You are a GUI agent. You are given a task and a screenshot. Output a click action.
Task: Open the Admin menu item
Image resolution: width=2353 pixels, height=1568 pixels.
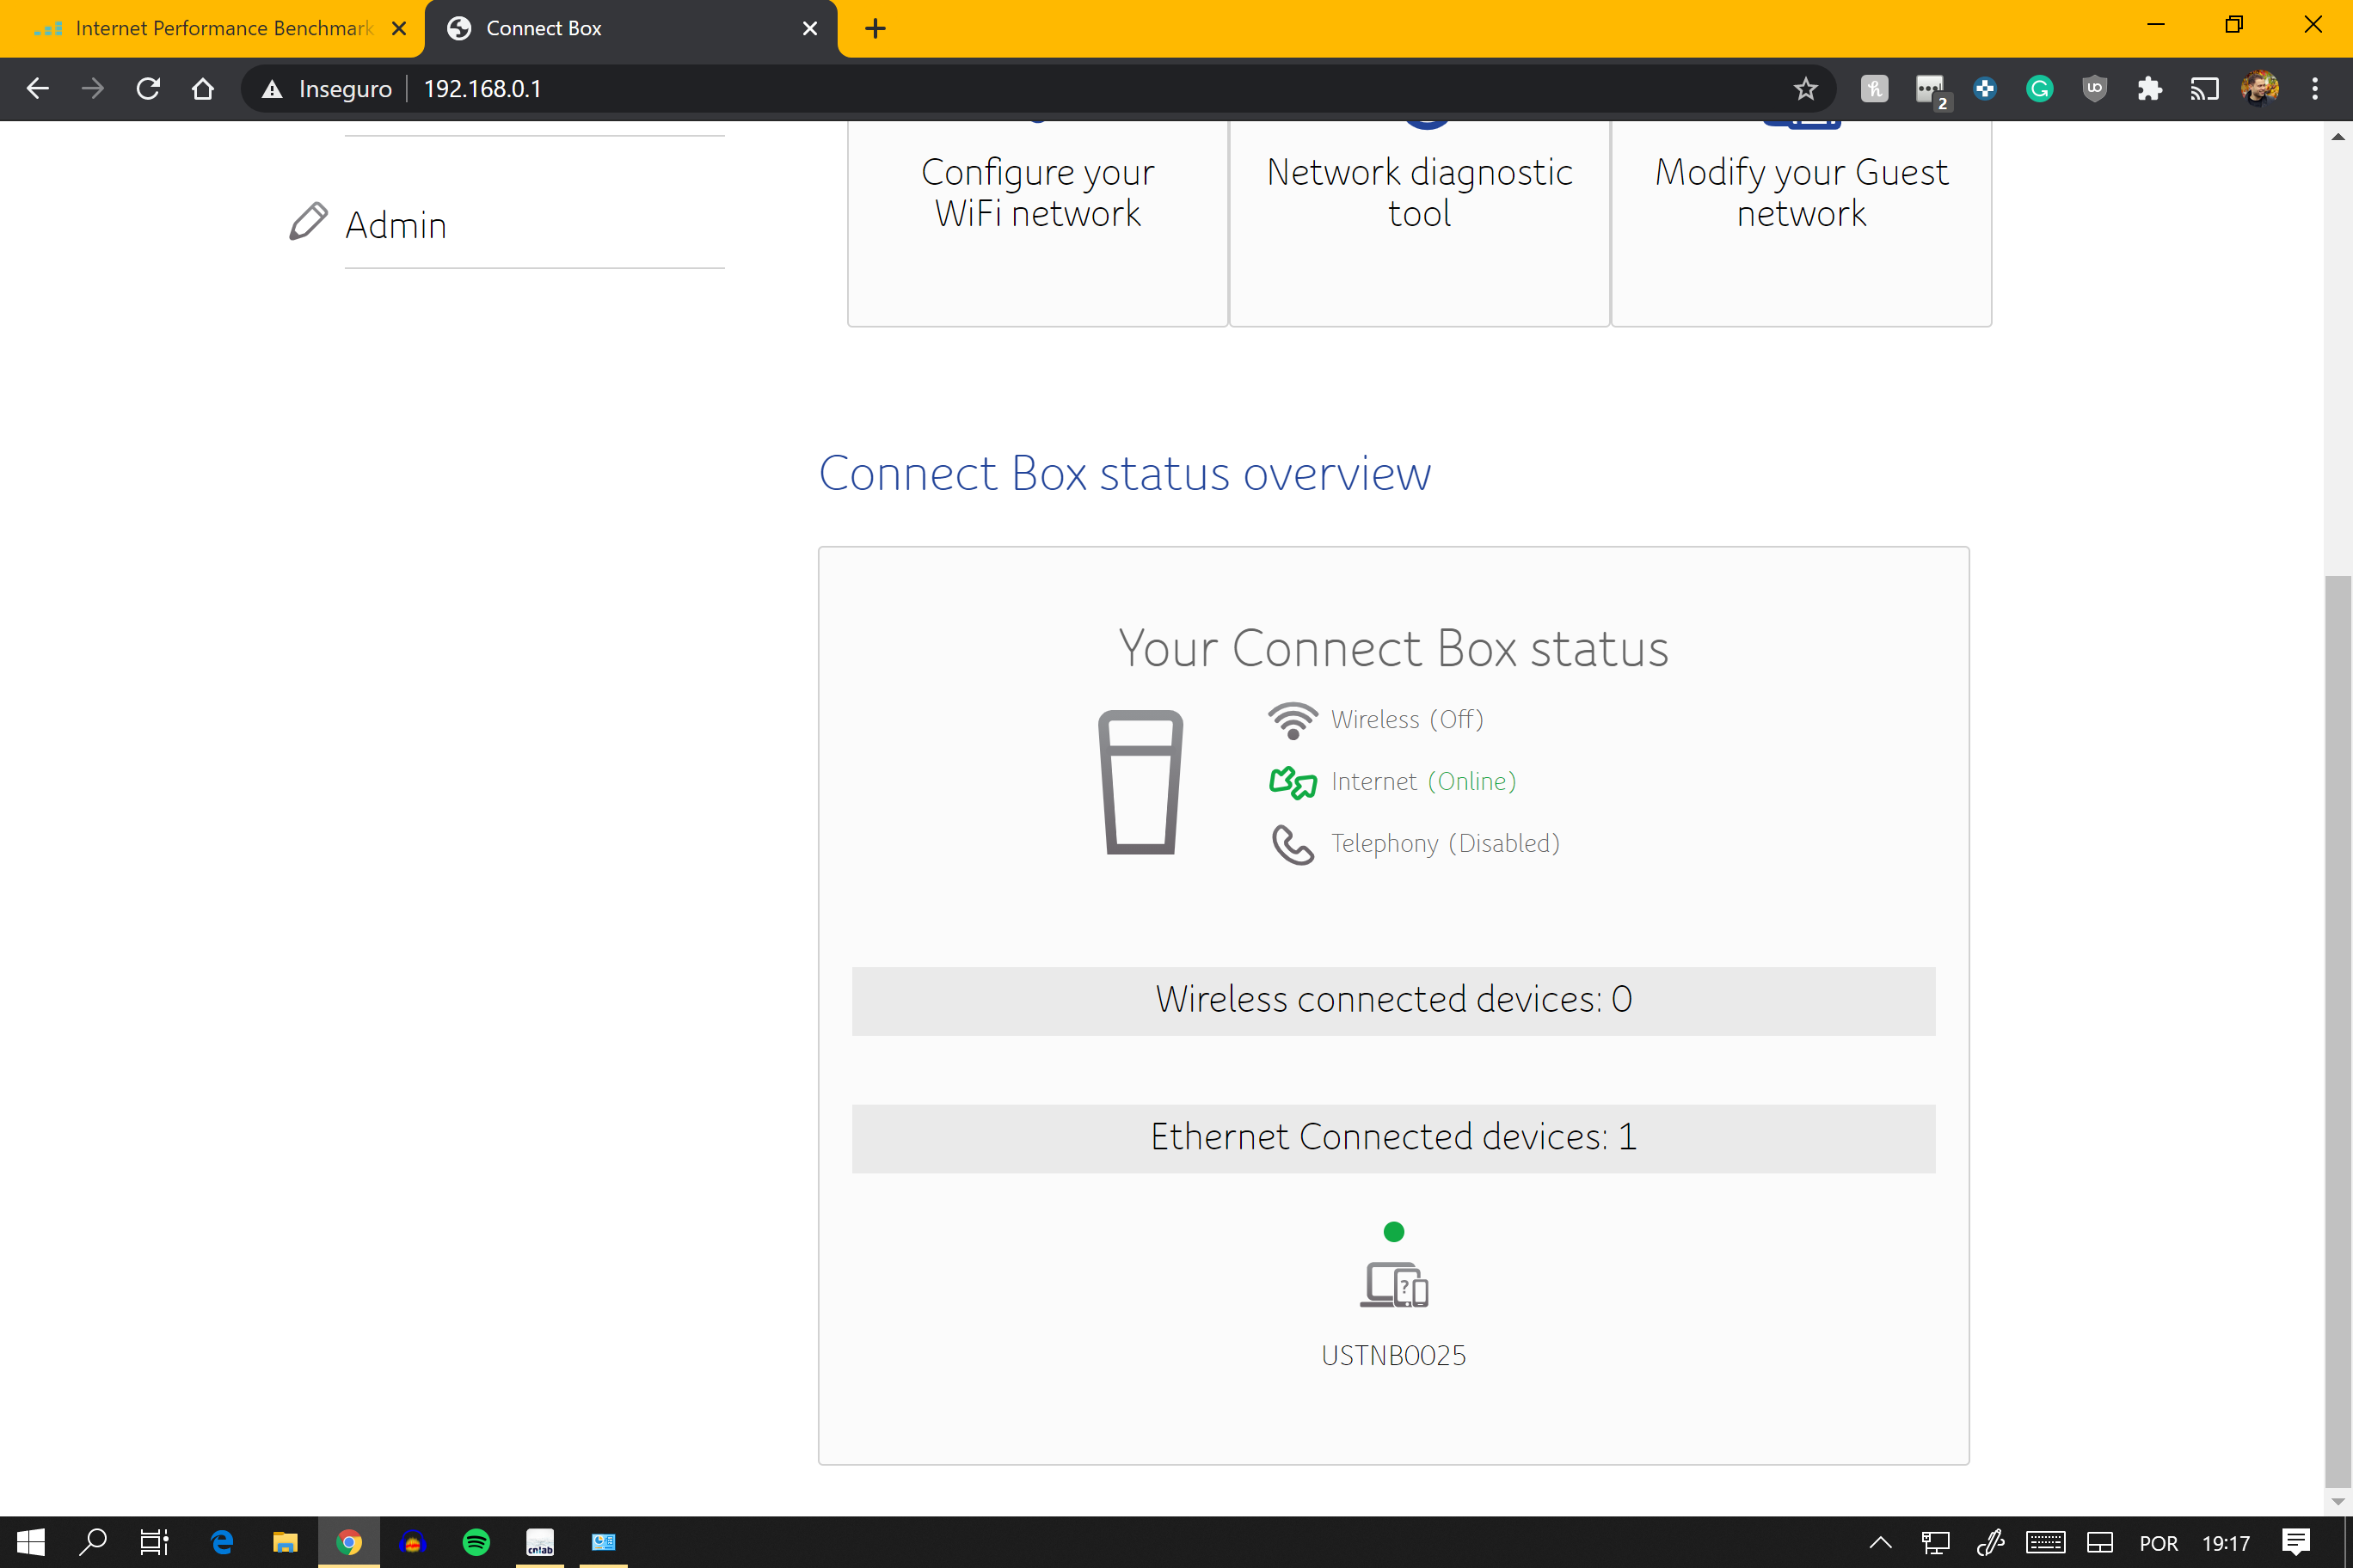pyautogui.click(x=396, y=225)
